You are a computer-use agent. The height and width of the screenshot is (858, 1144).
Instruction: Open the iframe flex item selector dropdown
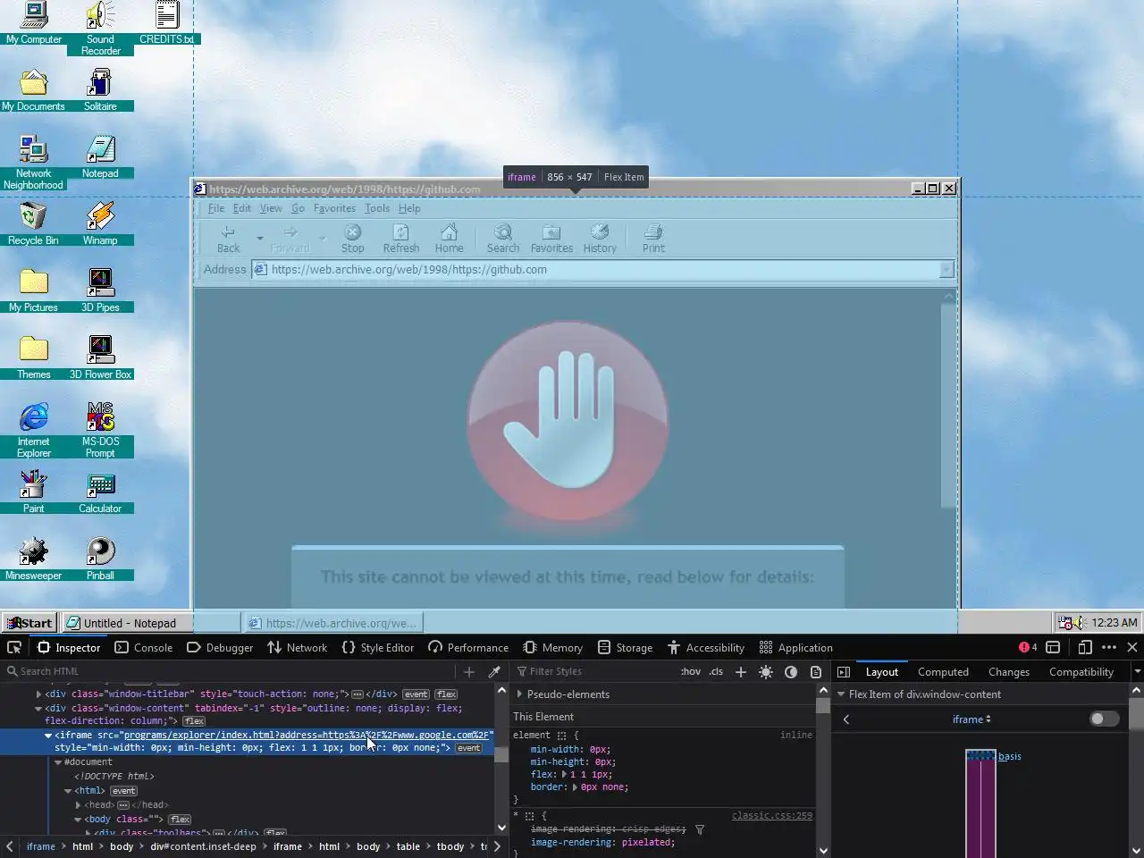(x=972, y=719)
